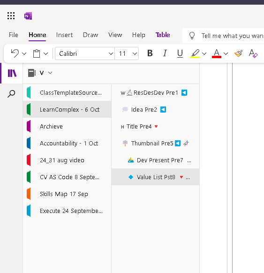Switch to the Insert tab
This screenshot has width=264, height=273.
(x=64, y=35)
